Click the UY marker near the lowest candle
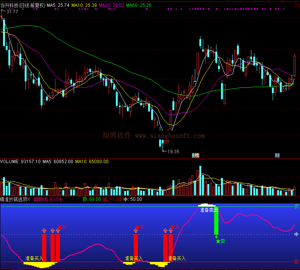Viewport: 300px width, 270px height. pos(166,142)
